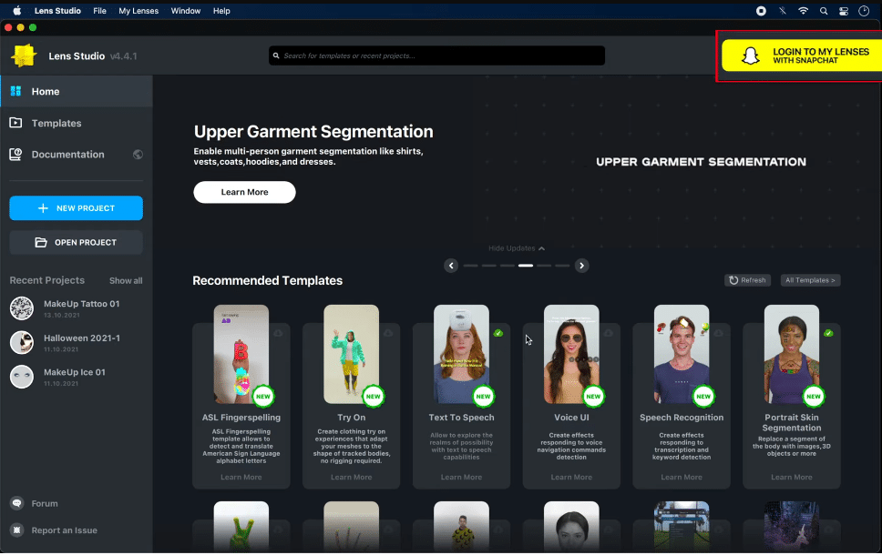
Task: Click Learn More under Speech Recognition
Action: click(x=682, y=477)
